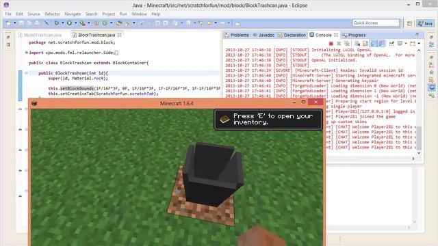Open the Source menu
Screen dimensions: 438x246
click(34, 14)
